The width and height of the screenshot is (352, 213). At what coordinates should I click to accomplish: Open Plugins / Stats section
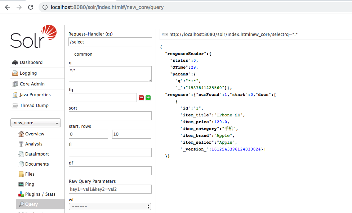(x=40, y=194)
